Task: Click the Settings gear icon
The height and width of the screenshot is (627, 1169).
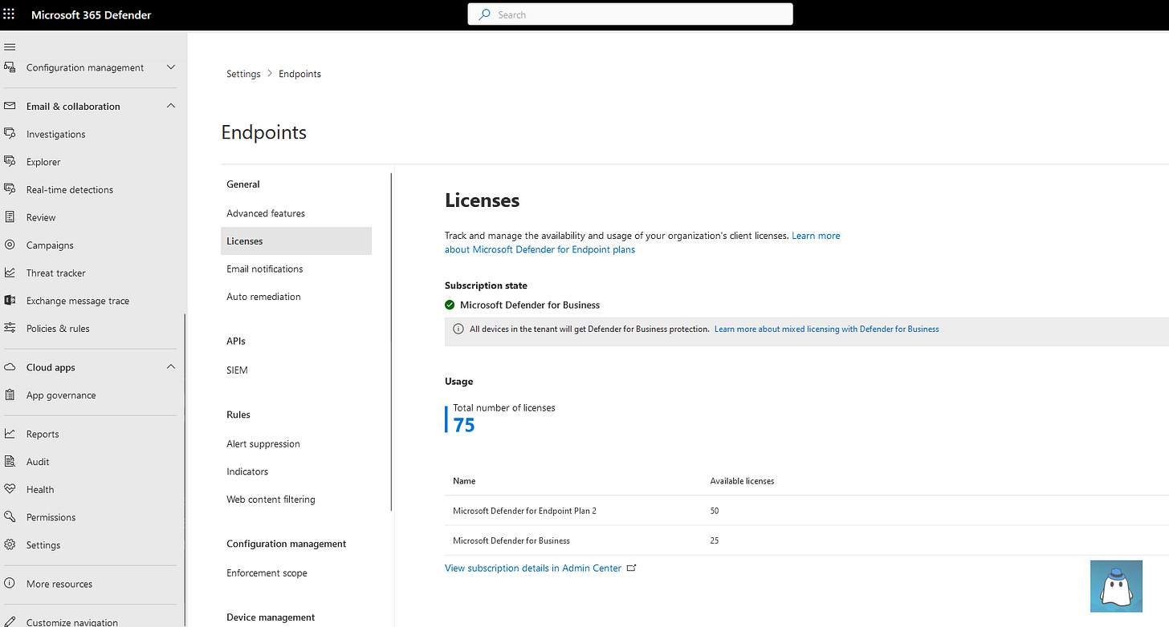Action: tap(10, 544)
